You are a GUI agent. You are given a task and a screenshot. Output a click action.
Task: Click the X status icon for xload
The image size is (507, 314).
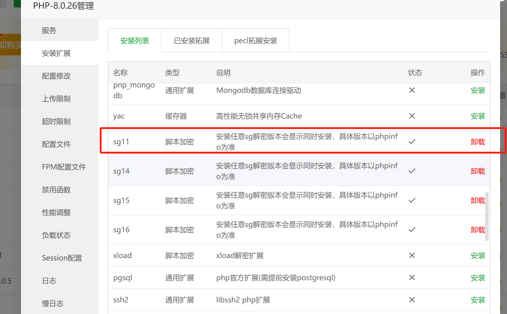coord(412,255)
